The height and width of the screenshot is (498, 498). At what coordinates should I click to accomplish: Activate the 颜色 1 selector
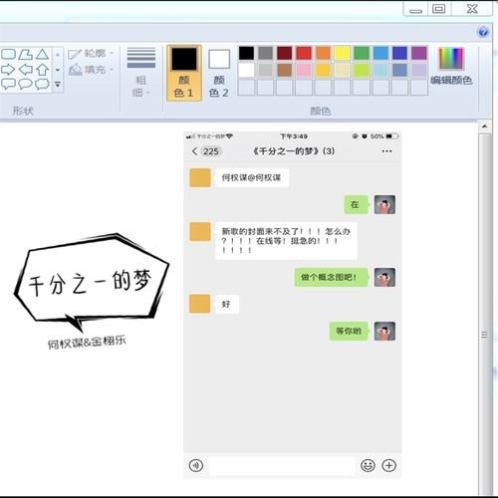click(x=184, y=73)
